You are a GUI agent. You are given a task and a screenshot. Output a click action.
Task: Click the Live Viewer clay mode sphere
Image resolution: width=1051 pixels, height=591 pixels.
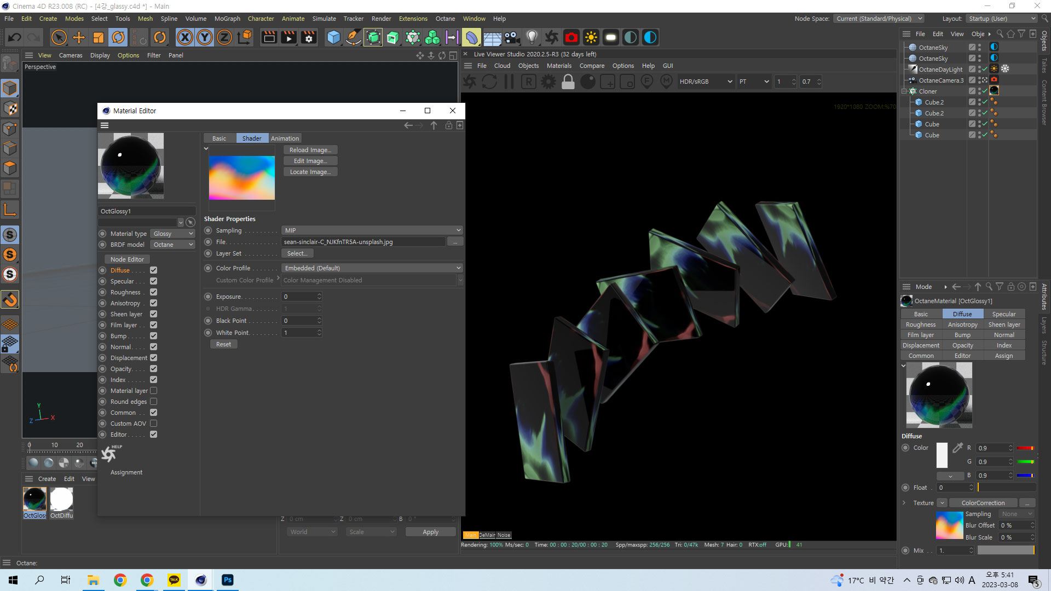point(588,82)
